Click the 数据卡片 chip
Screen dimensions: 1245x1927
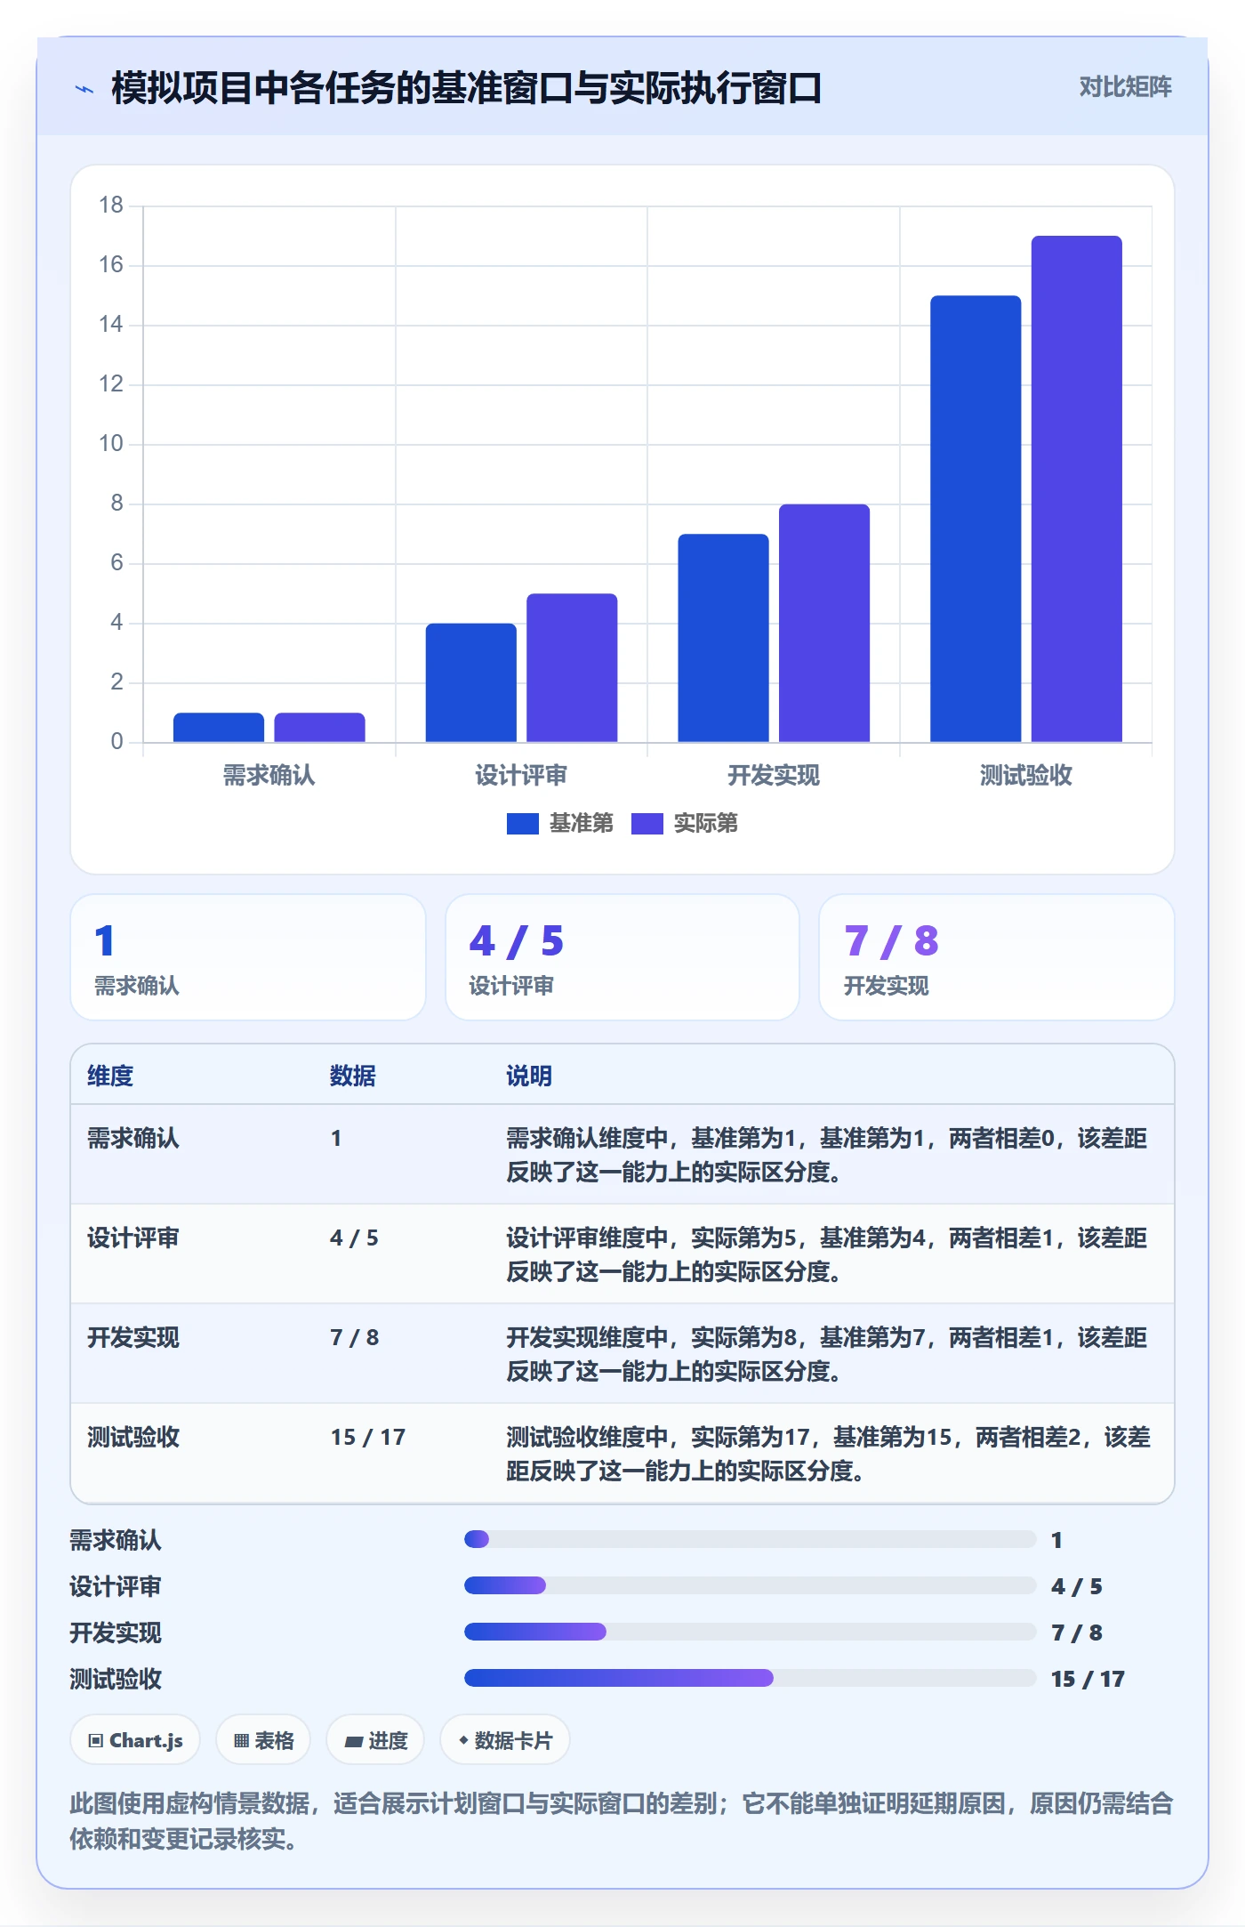pos(505,1740)
